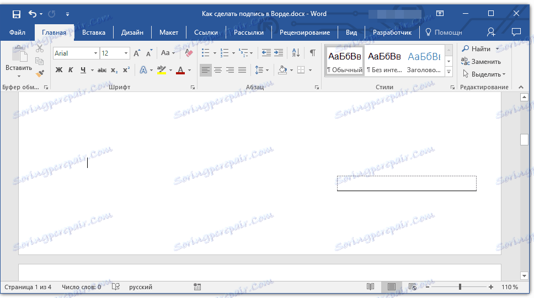
Task: Apply red font color
Action: tap(180, 70)
